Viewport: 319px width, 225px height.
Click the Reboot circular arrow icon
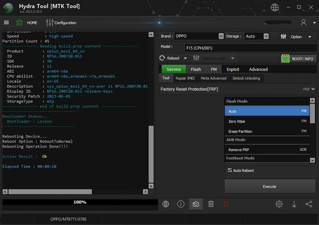162,58
